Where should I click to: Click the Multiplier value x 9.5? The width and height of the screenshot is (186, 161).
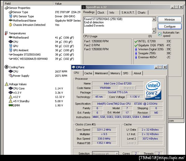click(104, 134)
